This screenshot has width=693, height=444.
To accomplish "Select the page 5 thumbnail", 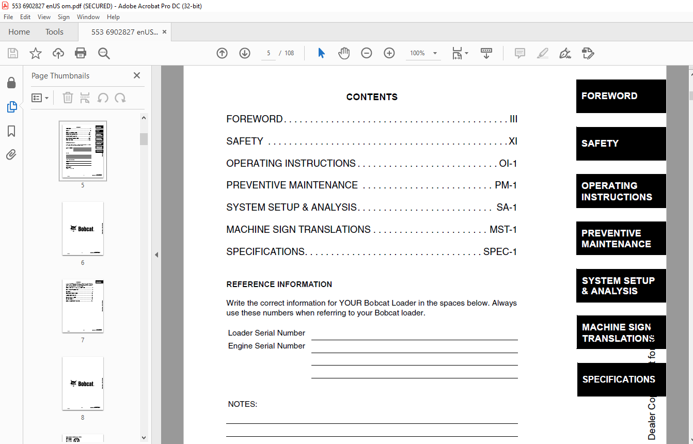I will (x=83, y=151).
